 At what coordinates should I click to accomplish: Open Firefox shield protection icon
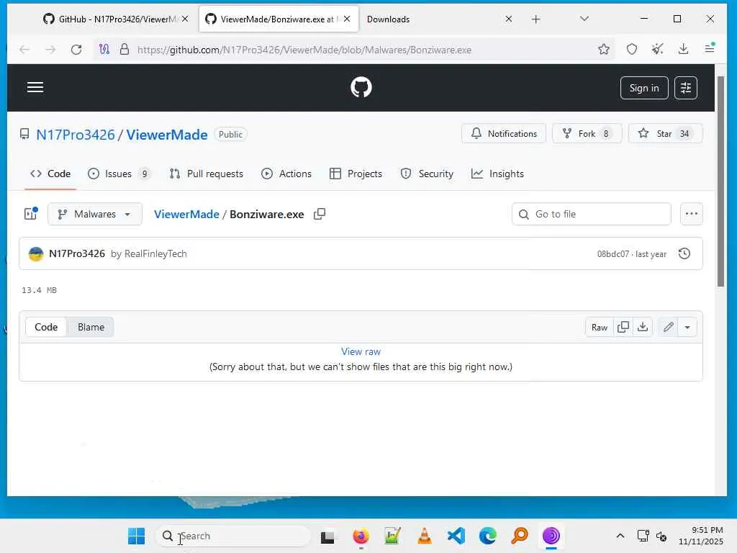click(632, 50)
